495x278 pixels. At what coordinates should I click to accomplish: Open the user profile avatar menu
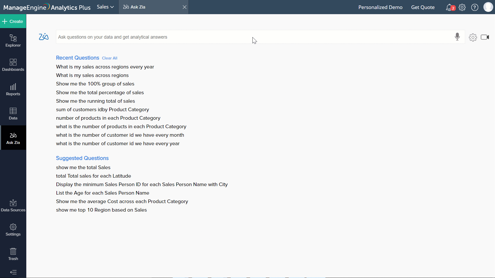coord(488,7)
